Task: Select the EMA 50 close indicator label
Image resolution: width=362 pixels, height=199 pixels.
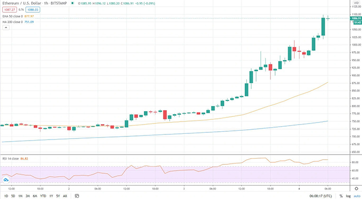Action: (13, 17)
